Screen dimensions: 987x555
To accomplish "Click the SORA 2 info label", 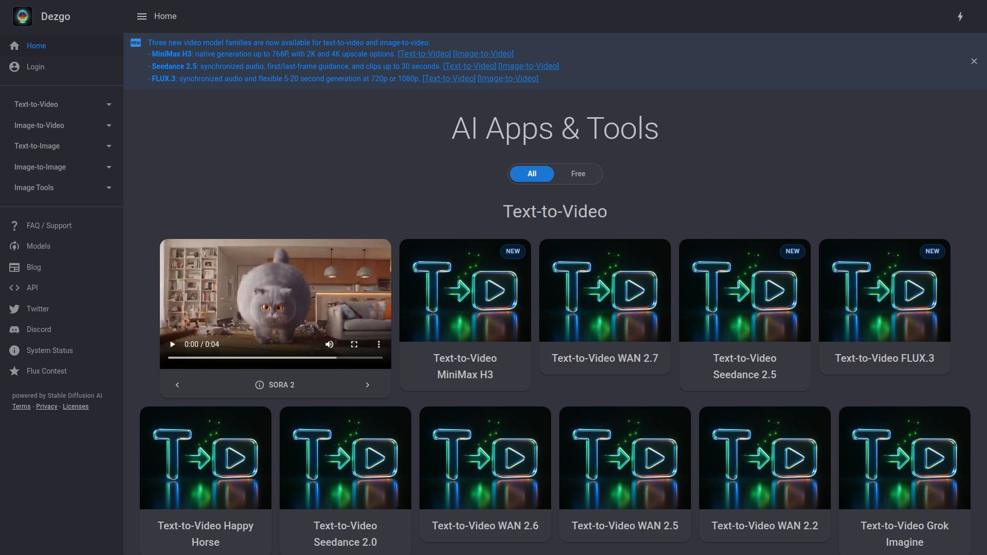I will tap(275, 385).
